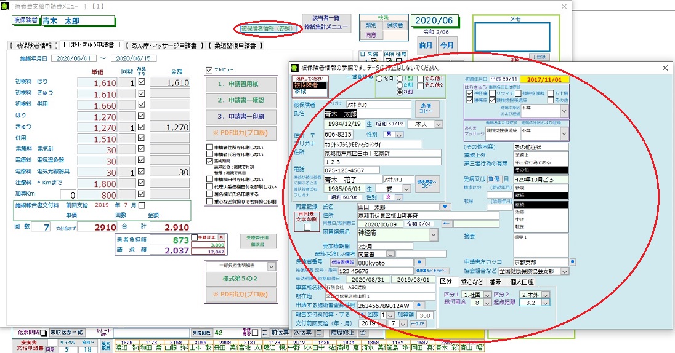Select the ゼロ radio button
Screen dimensions: 675x353
tap(379, 79)
